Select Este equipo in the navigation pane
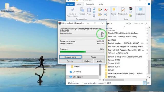The image size is (164, 92). (78, 77)
